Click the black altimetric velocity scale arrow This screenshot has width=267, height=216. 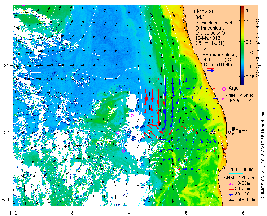203,49
